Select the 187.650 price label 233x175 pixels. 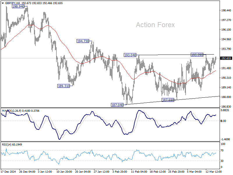(x=168, y=100)
